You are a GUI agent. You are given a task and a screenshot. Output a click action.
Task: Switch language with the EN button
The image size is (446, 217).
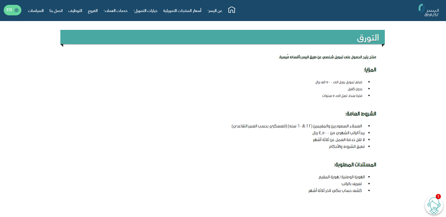(13, 10)
